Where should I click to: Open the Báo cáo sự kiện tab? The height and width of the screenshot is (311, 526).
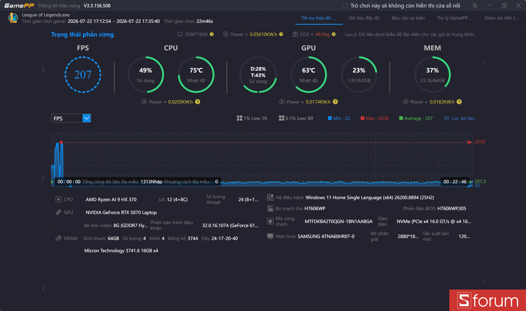coord(408,18)
